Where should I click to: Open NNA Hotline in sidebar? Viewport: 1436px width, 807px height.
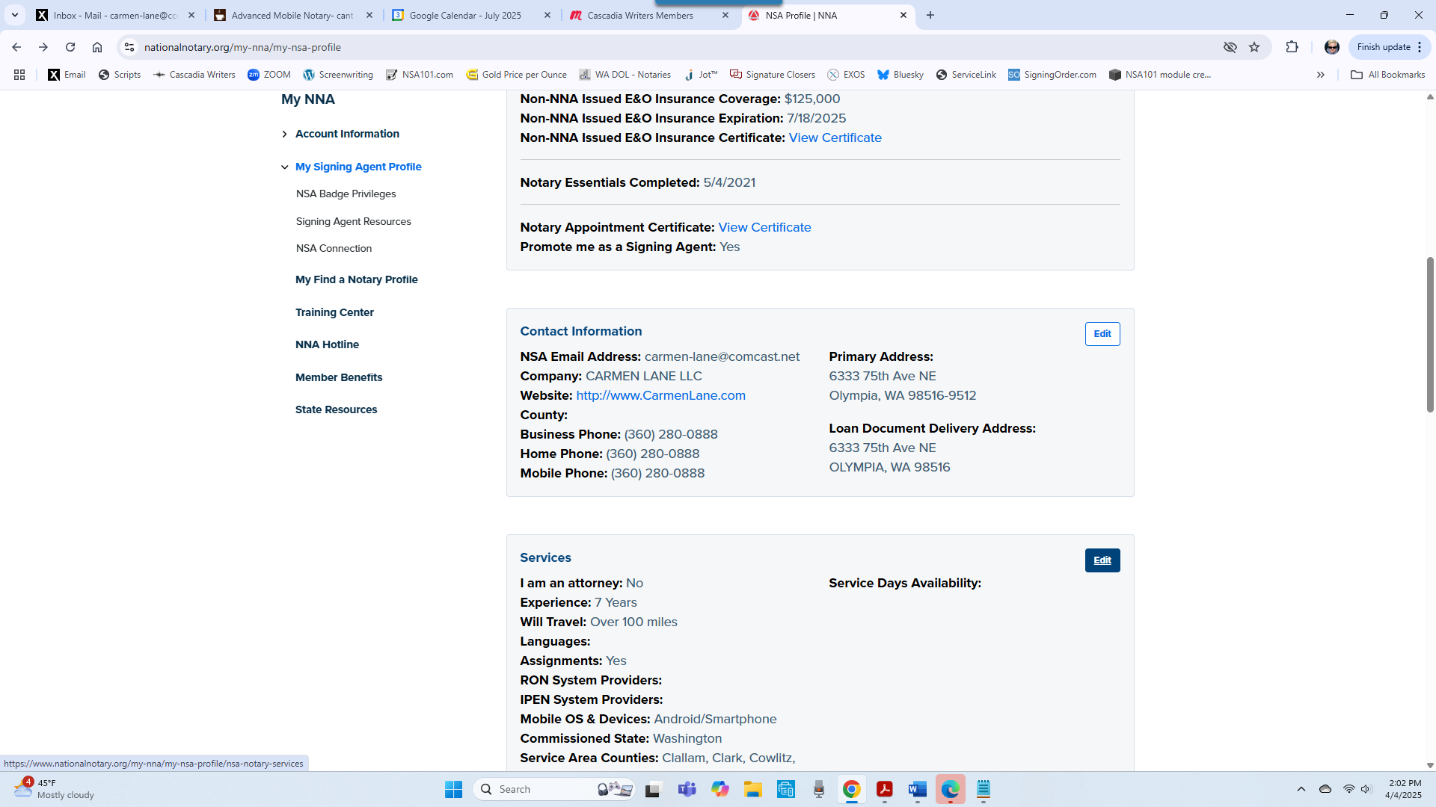pyautogui.click(x=327, y=344)
